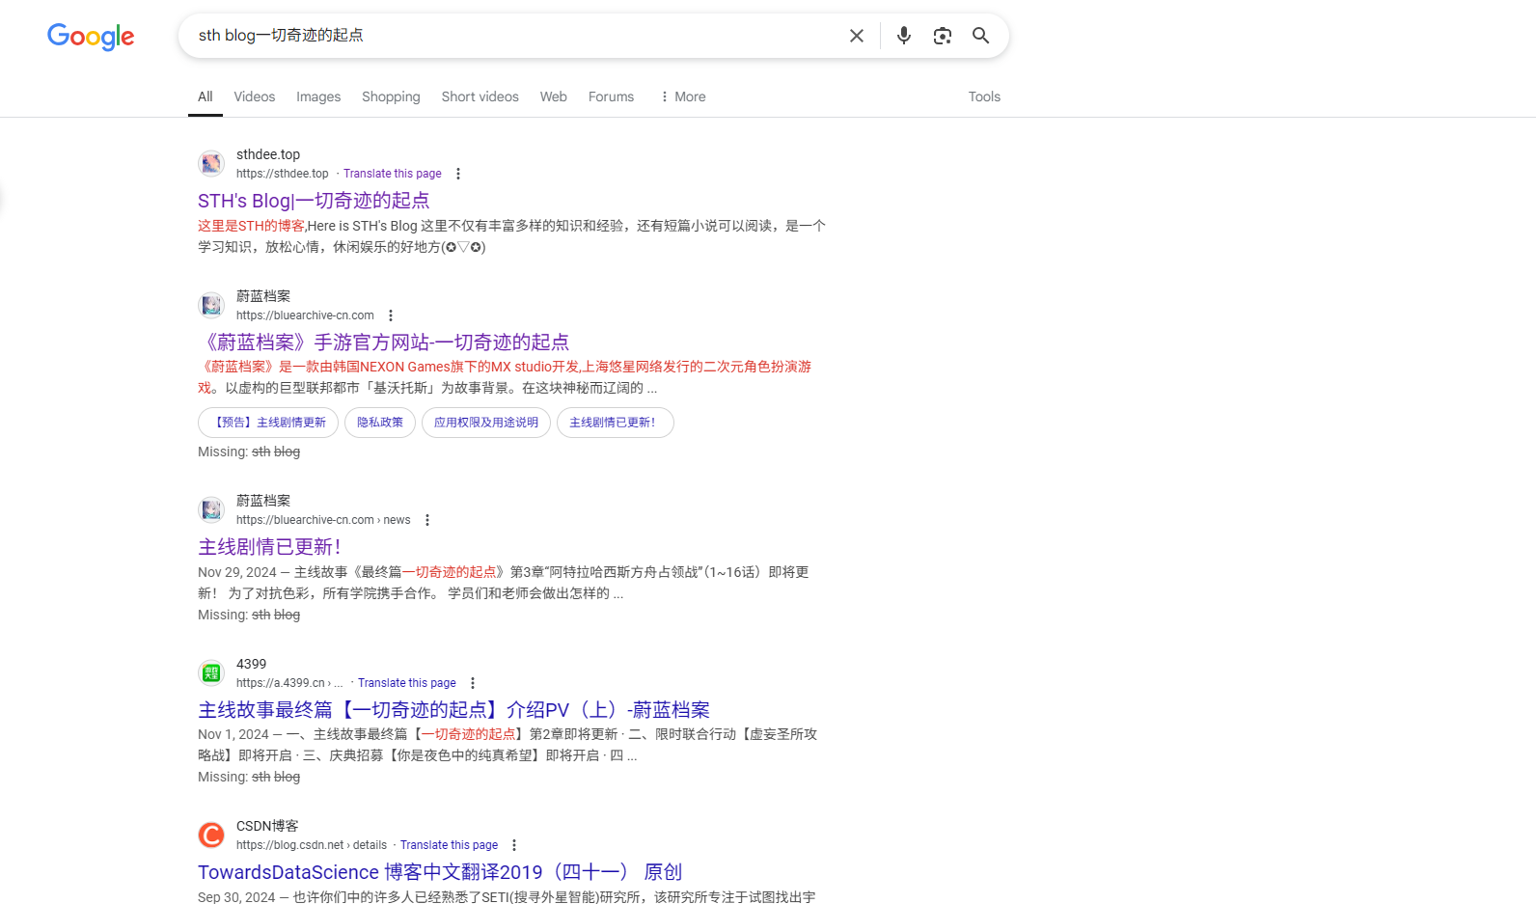Click 应用权限及用途说明 sitelink chip
This screenshot has width=1536, height=904.
486,423
